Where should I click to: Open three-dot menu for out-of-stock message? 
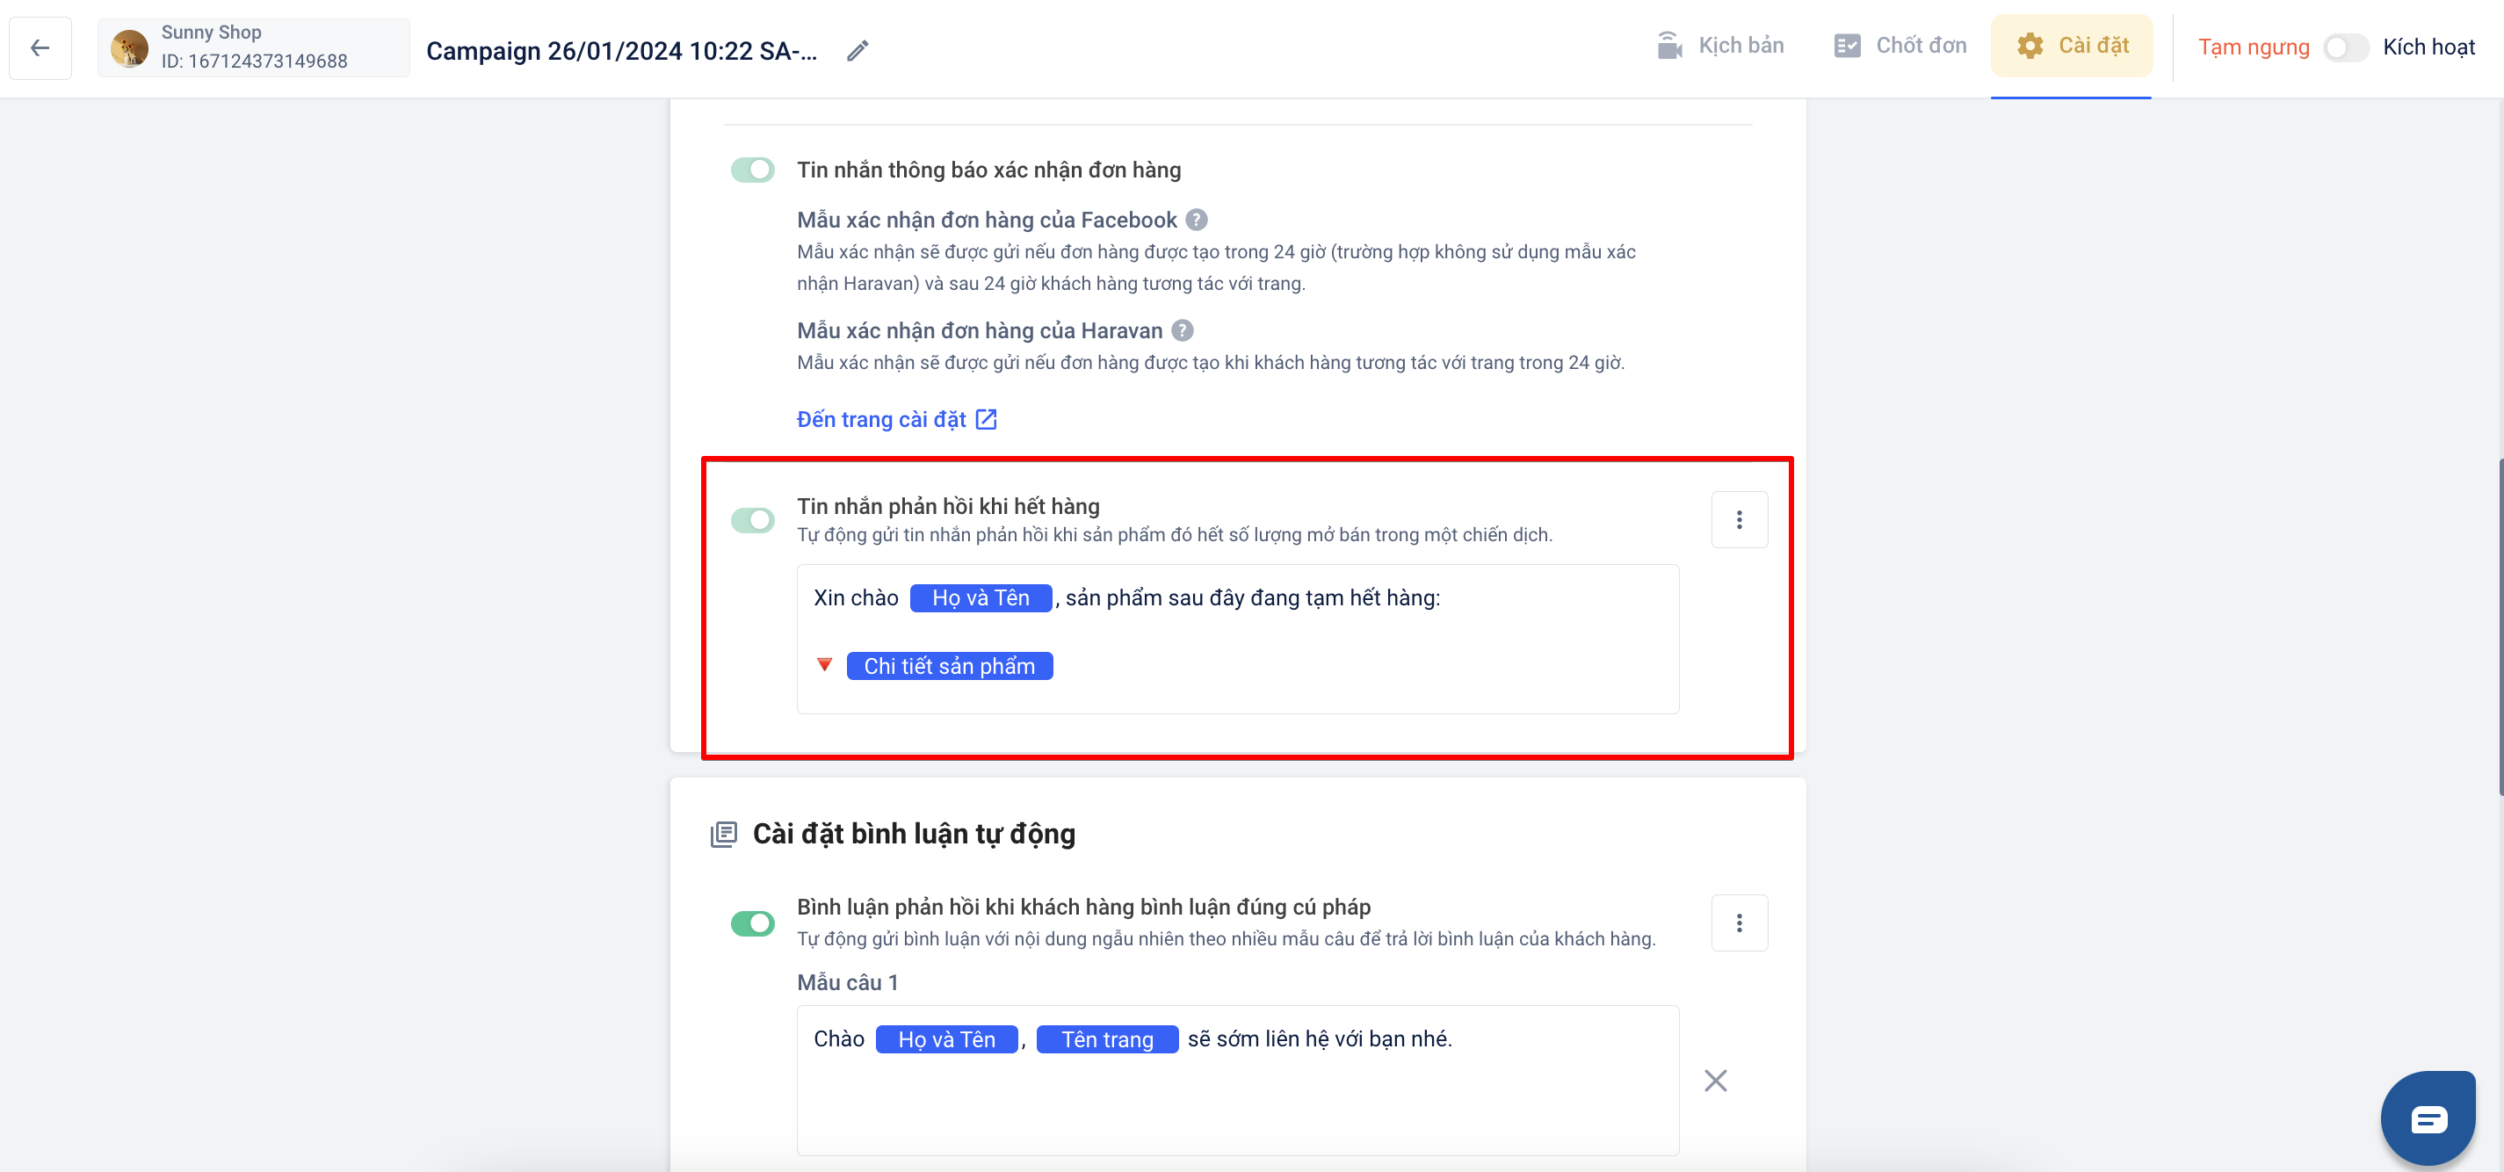(1739, 520)
